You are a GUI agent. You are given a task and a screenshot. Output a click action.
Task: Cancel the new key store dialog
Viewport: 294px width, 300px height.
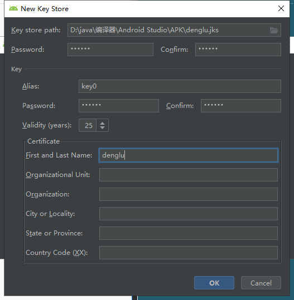[261, 283]
